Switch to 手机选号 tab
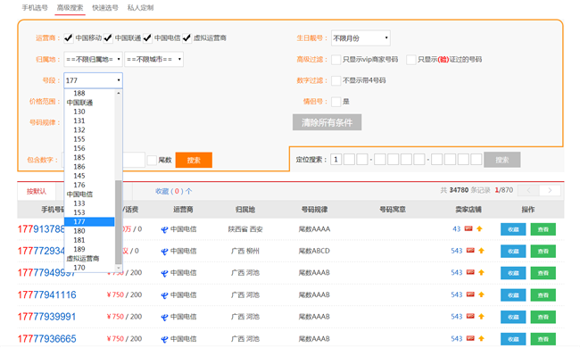 pyautogui.click(x=35, y=8)
